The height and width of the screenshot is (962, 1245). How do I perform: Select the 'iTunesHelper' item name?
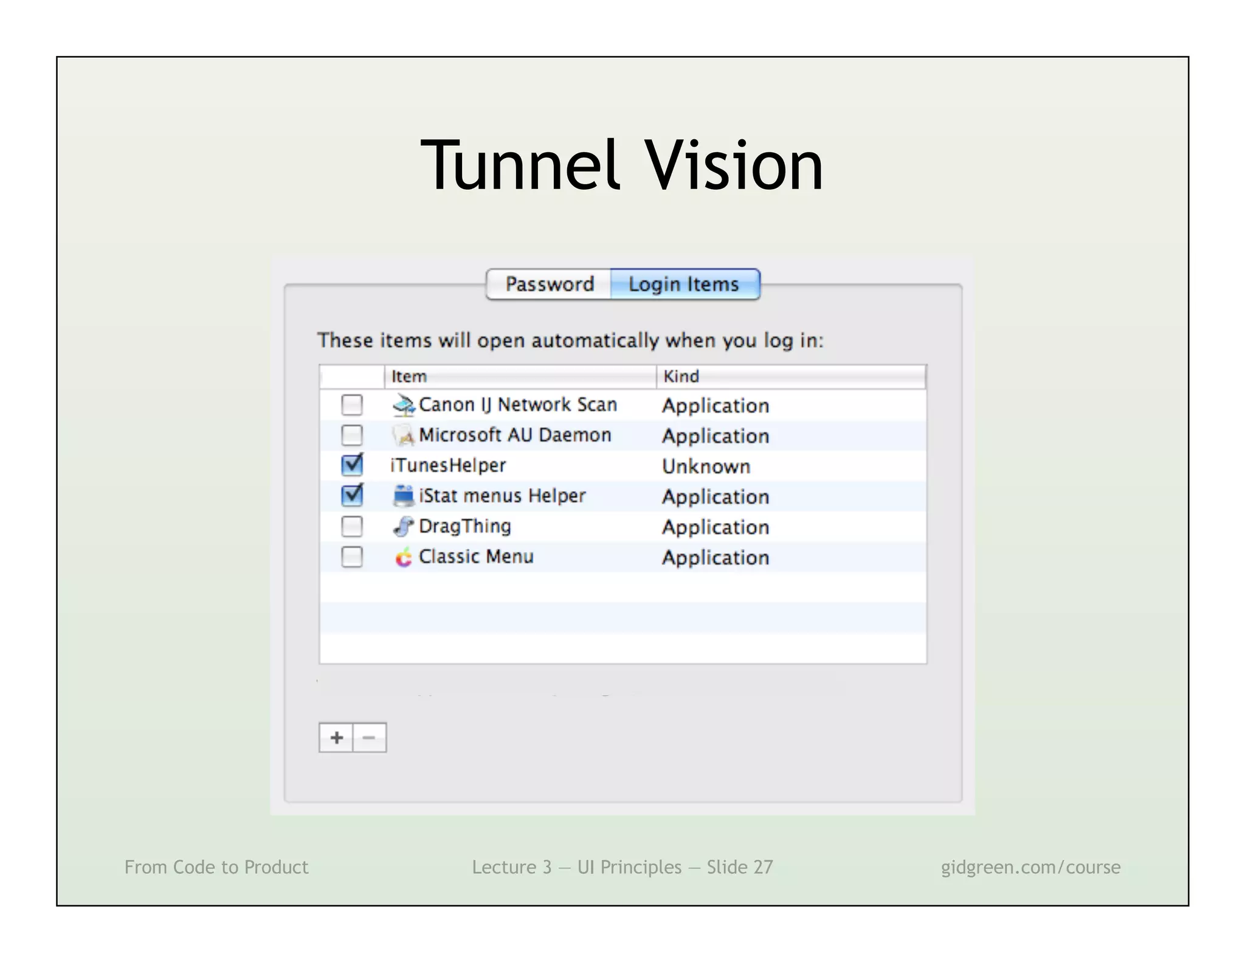(x=448, y=465)
